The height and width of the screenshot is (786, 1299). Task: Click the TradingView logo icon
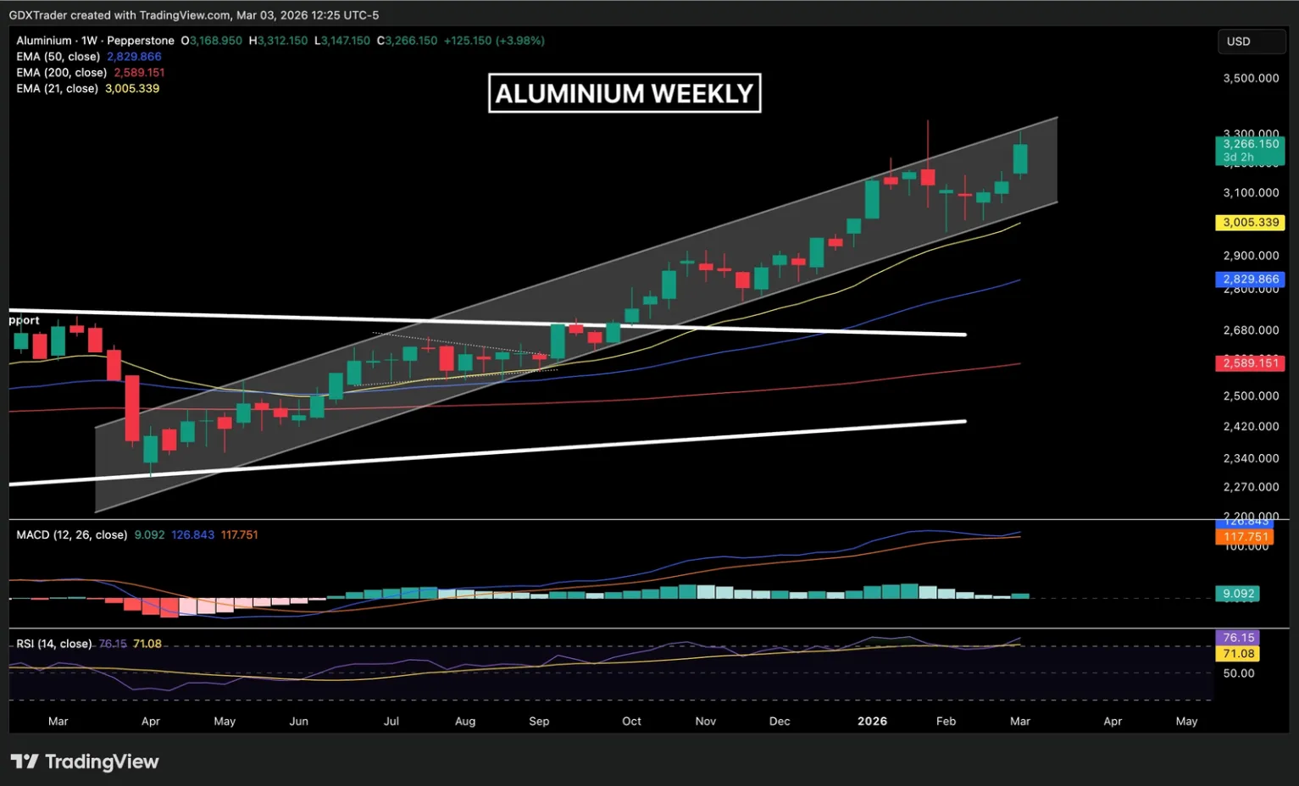click(25, 761)
